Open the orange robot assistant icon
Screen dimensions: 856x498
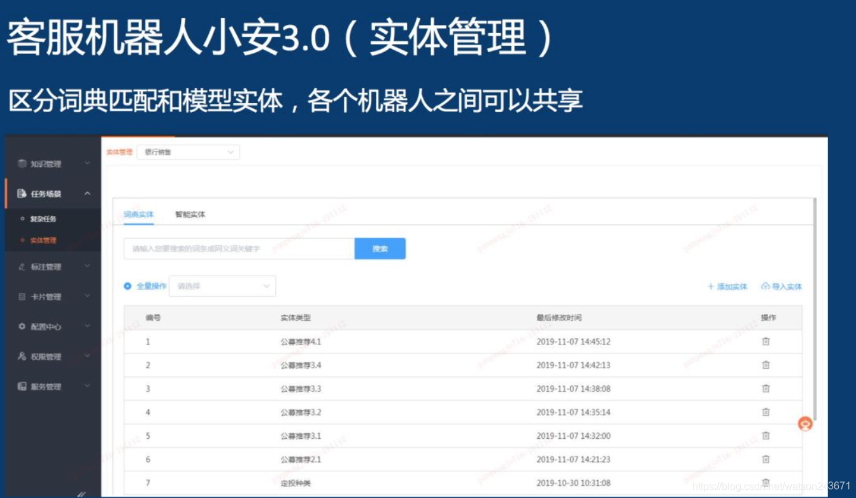coord(806,423)
